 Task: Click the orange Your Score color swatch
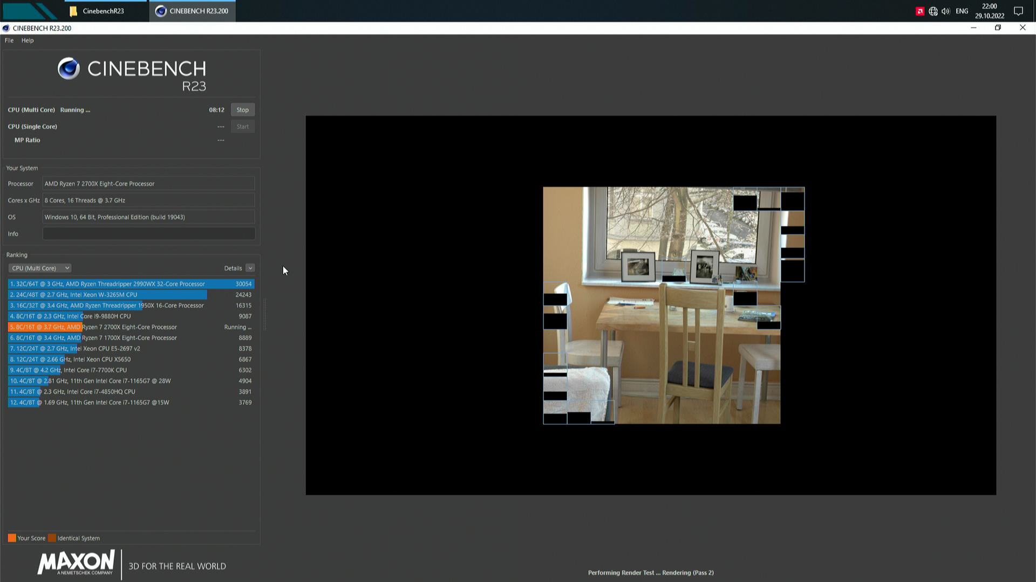[12, 538]
